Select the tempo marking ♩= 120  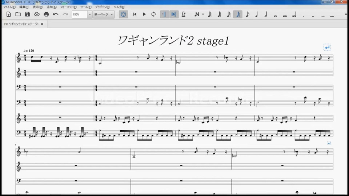click(x=29, y=51)
